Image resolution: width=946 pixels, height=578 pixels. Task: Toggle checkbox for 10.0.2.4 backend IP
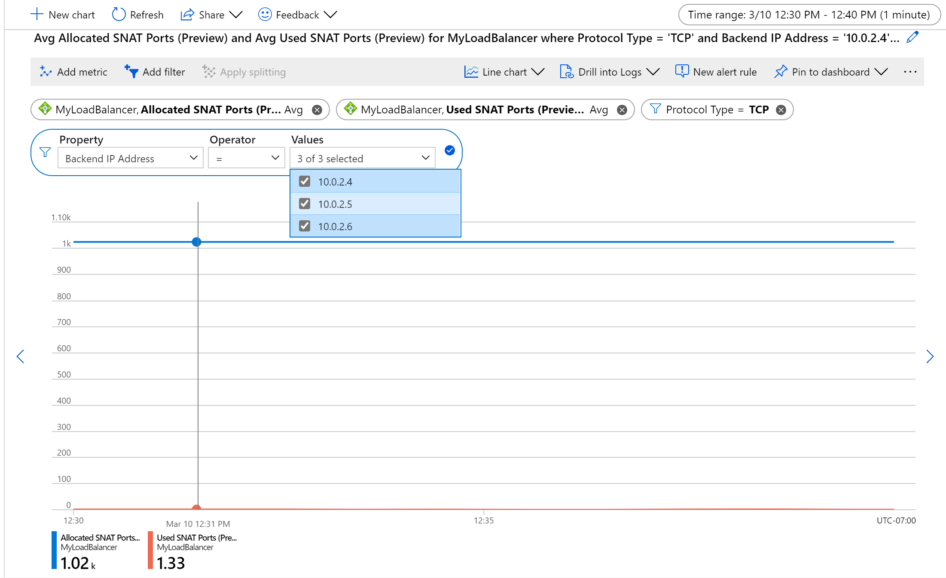(305, 181)
